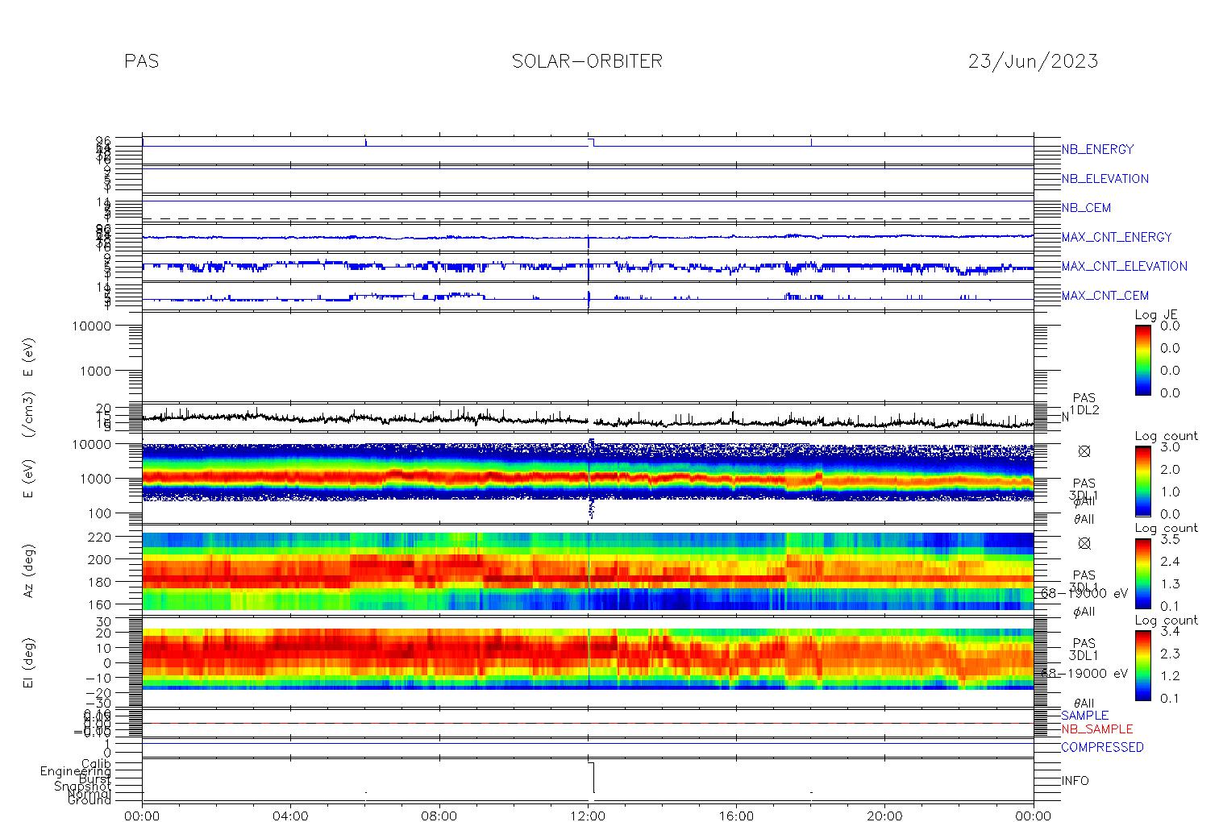Click the INFO label
1219x822 pixels.
coord(1075,781)
